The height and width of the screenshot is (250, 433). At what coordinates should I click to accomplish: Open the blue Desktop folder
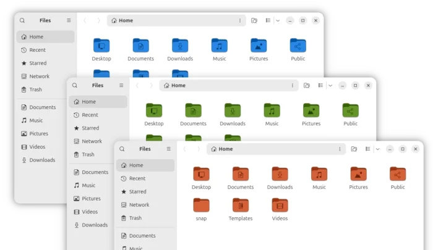tap(101, 46)
